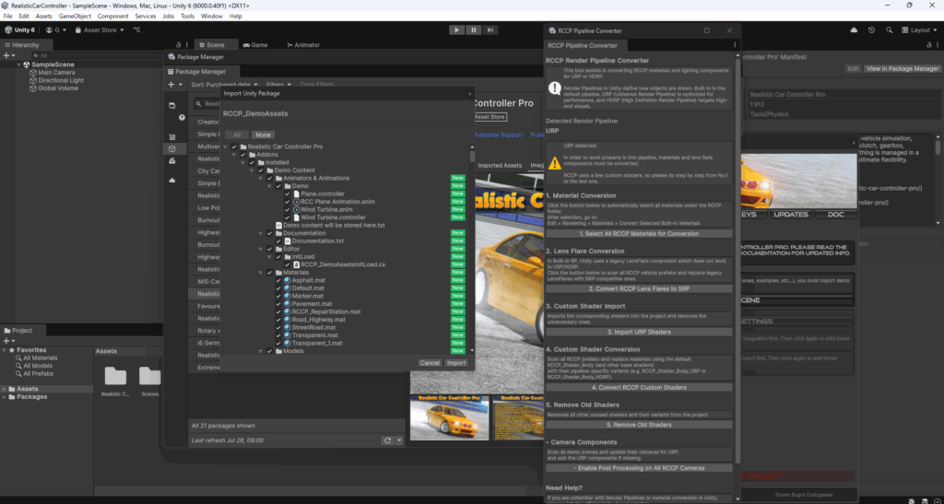The image size is (944, 504).
Task: Toggle the Hierarchy panel lock icon
Action: point(178,45)
